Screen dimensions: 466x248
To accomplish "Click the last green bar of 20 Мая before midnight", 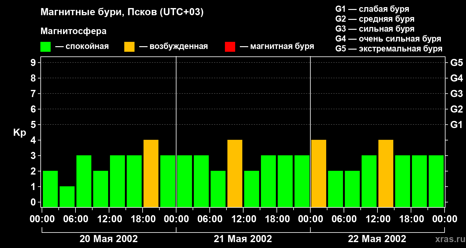I will click(168, 181).
